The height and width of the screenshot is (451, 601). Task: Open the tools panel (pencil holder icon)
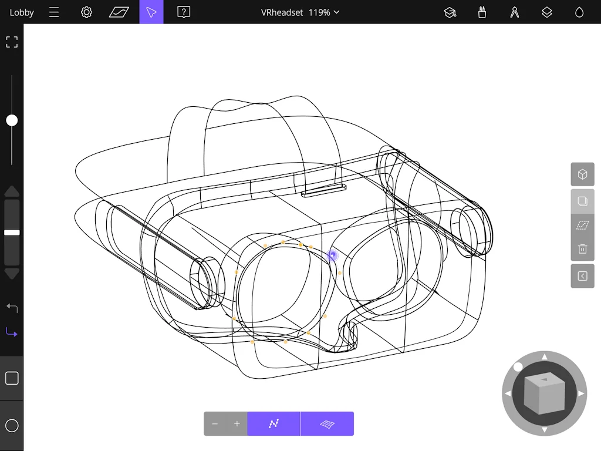[482, 12]
